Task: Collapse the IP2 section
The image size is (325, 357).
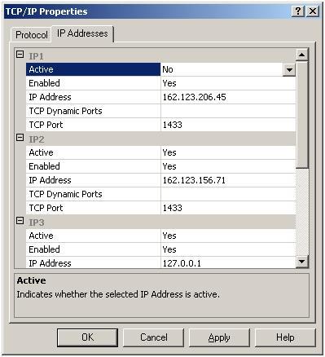Action: [20, 138]
